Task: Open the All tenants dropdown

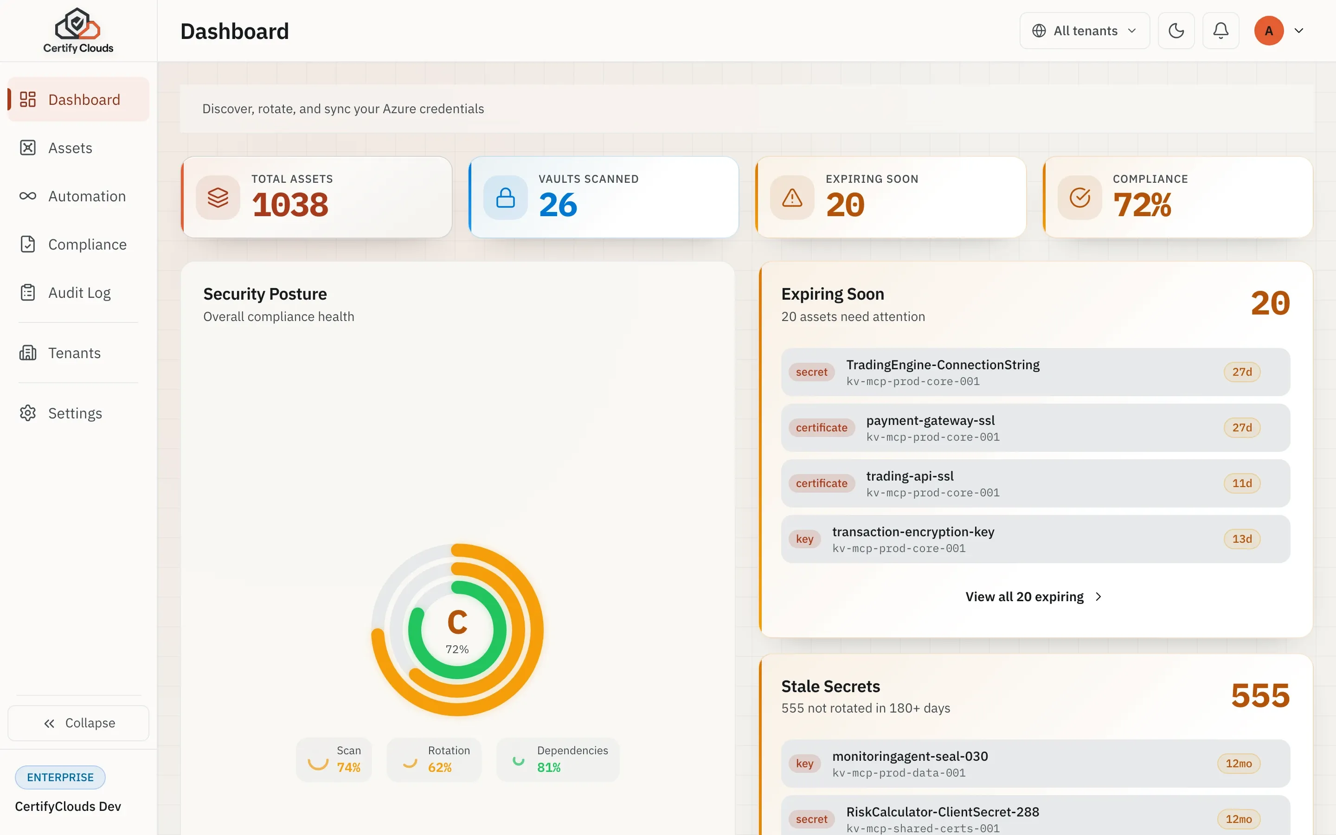Action: tap(1084, 31)
